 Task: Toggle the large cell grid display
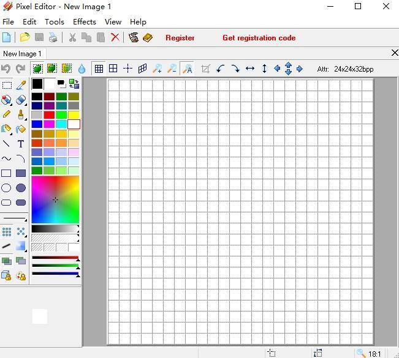point(113,69)
